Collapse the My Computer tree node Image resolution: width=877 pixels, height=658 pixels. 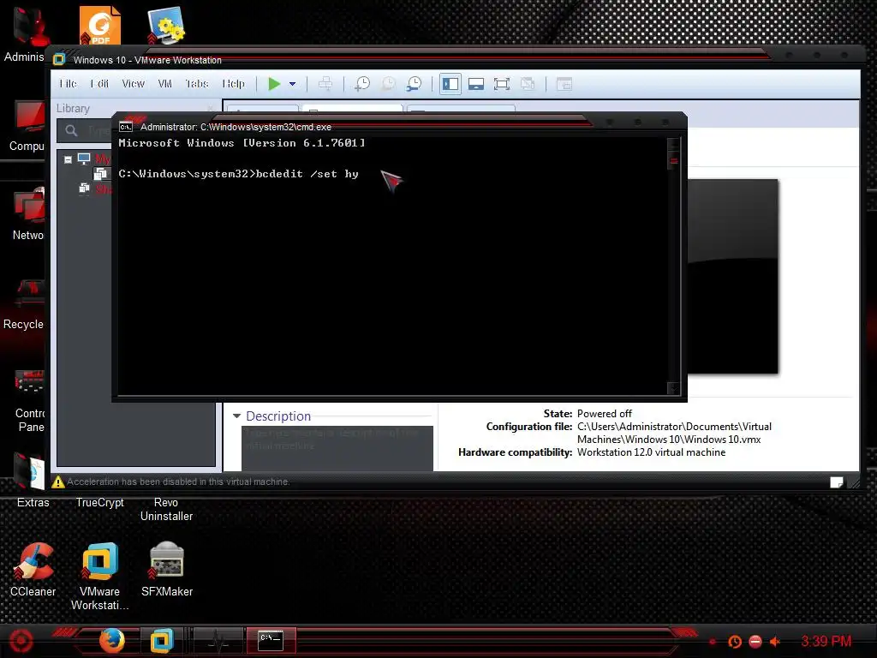68,159
